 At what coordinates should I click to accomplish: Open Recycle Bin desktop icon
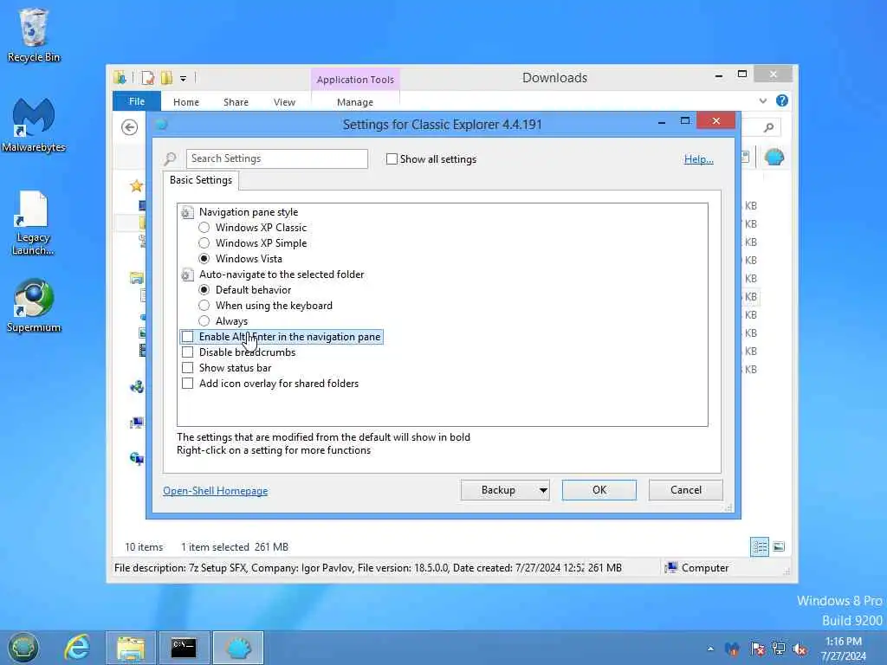pyautogui.click(x=34, y=35)
